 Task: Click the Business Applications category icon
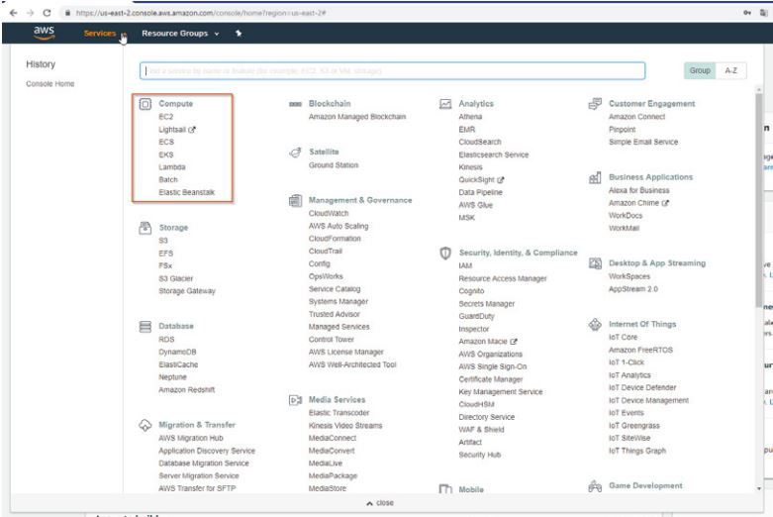point(595,177)
